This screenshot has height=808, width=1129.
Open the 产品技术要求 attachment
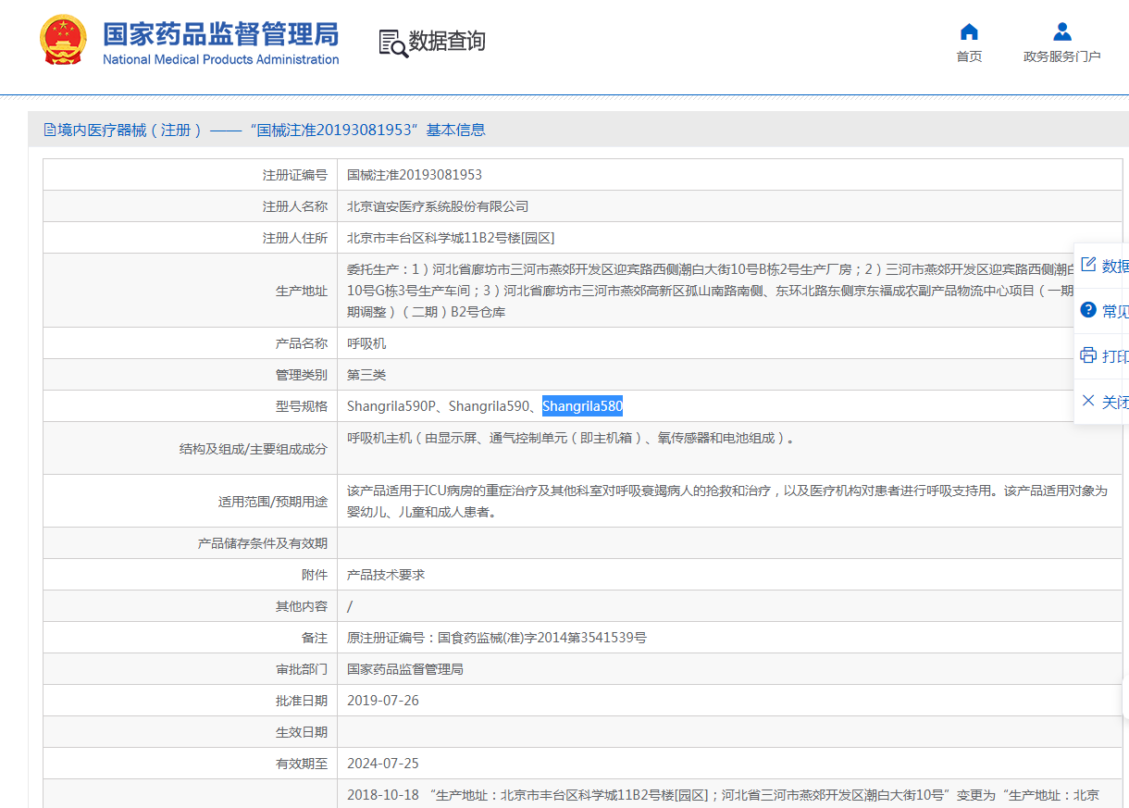tap(386, 575)
